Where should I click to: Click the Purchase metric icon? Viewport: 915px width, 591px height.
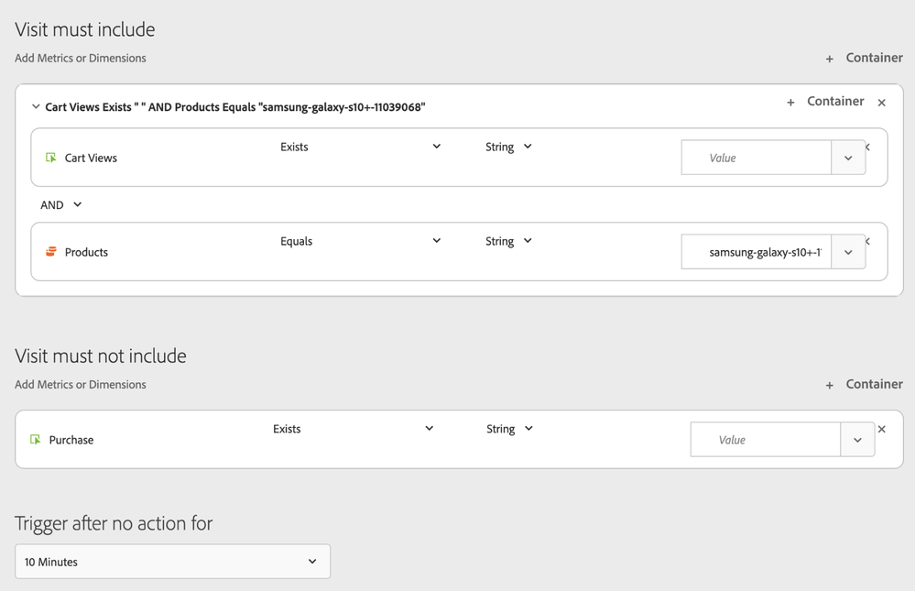[x=36, y=440]
